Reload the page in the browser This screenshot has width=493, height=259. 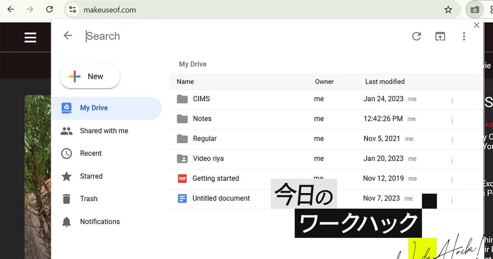pos(49,9)
